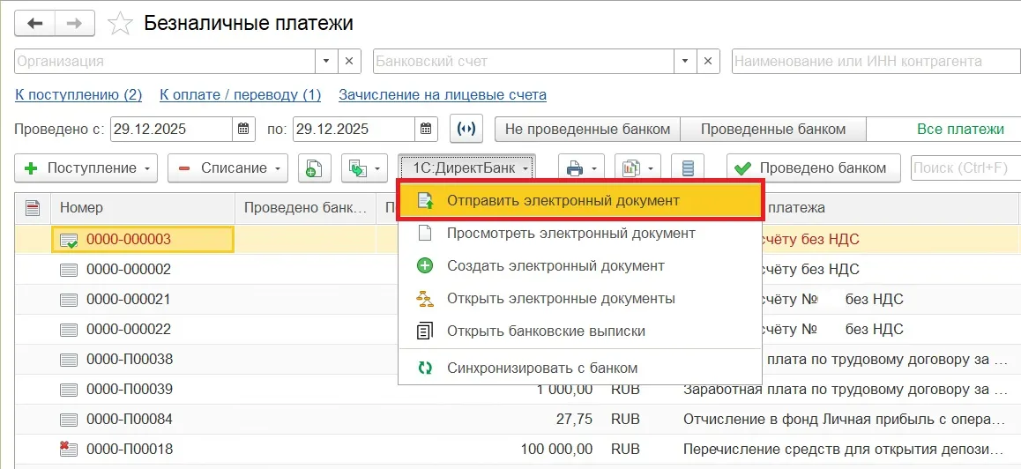Click the back navigation arrow
The width and height of the screenshot is (1021, 469).
(35, 24)
